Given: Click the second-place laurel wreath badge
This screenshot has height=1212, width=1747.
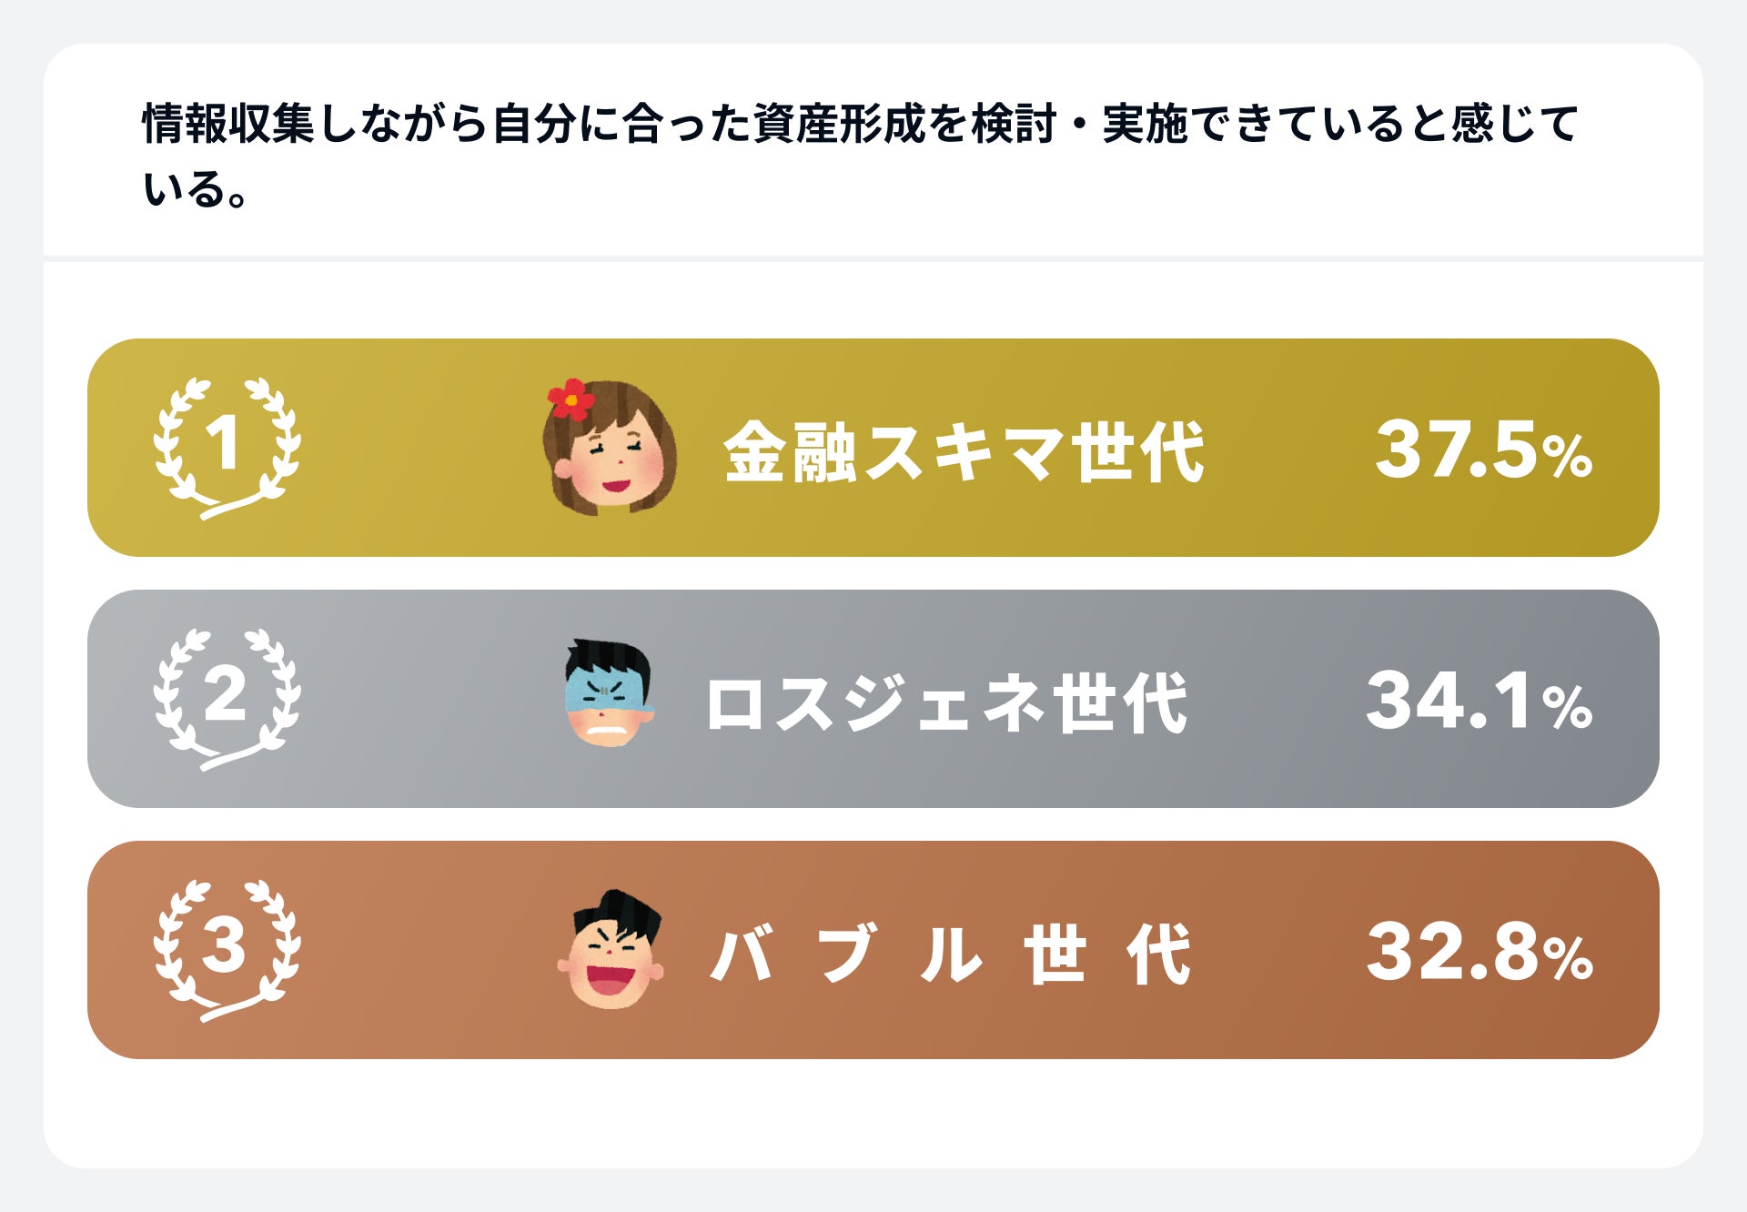Looking at the screenshot, I should pyautogui.click(x=227, y=699).
